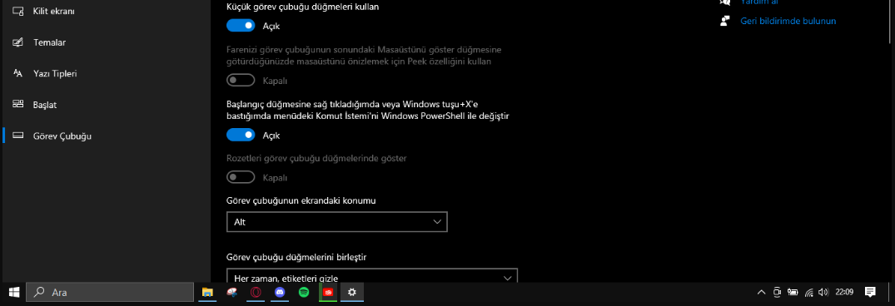Open the Opera browser taskbar icon
Screen dimensions: 895x306
click(256, 293)
